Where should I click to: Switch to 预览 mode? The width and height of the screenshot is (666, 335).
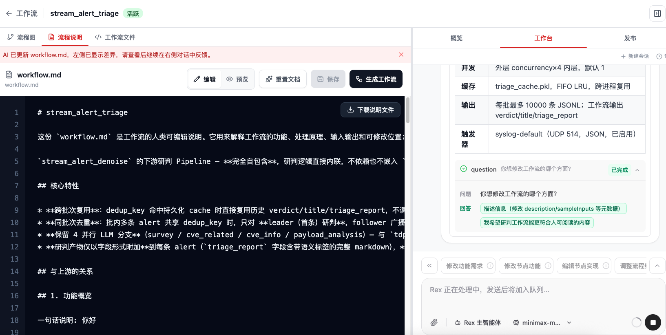click(x=237, y=79)
